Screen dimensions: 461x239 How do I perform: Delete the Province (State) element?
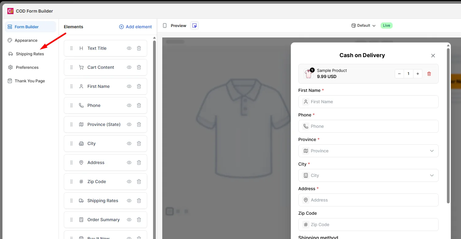pos(139,124)
